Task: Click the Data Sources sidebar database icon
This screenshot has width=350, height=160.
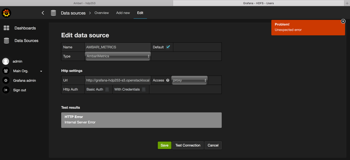Action: [x=6, y=41]
